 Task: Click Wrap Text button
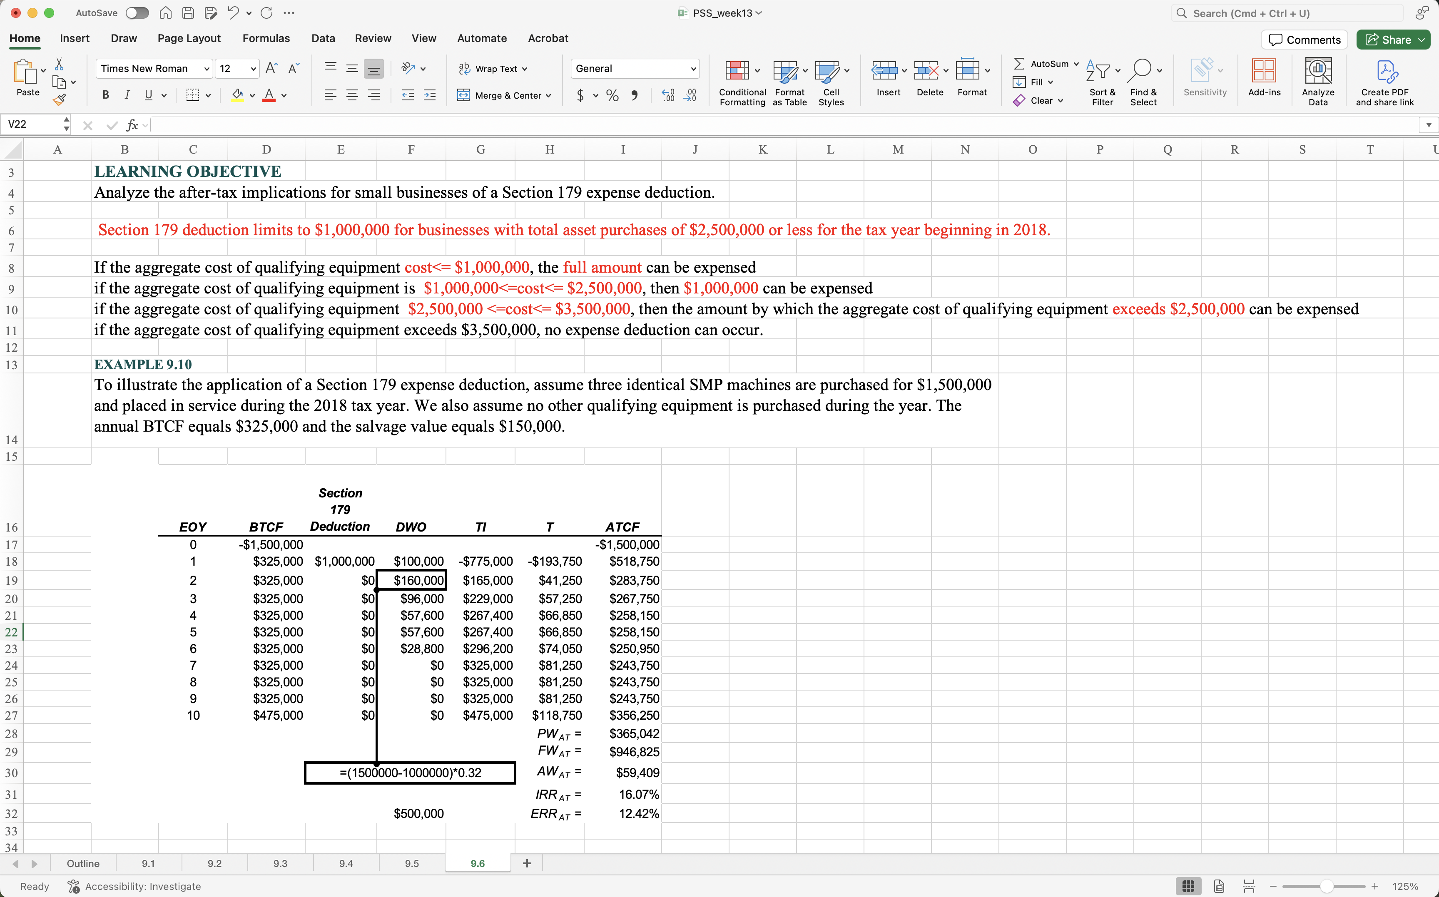tap(493, 69)
